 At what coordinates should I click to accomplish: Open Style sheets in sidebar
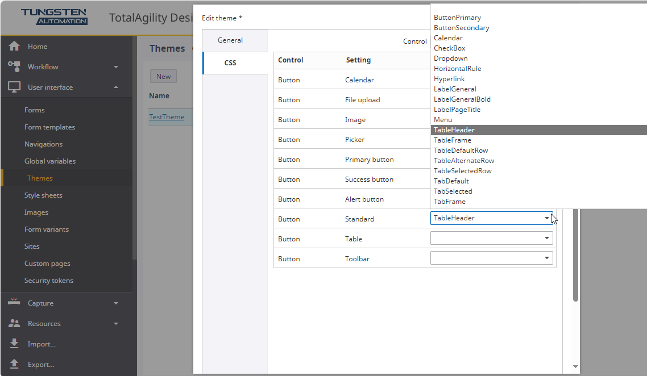click(43, 195)
